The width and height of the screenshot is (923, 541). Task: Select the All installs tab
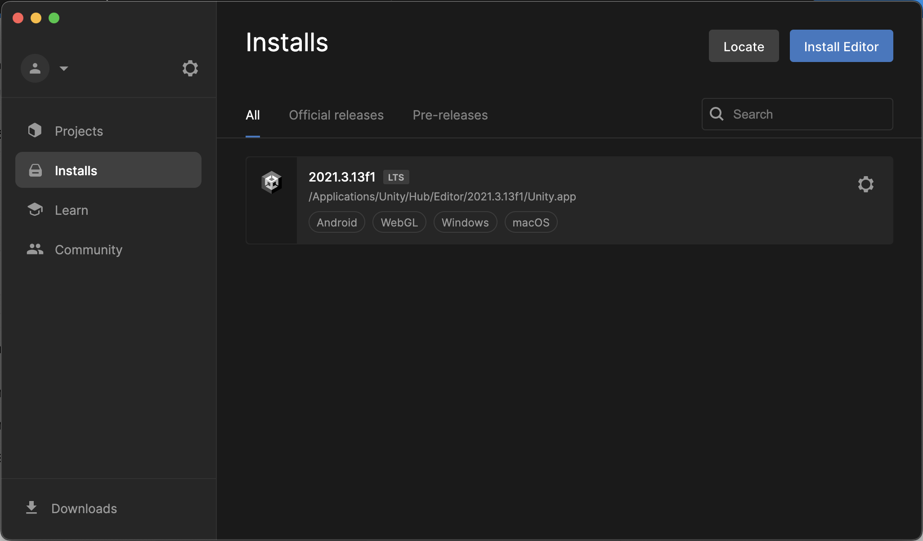pos(253,115)
